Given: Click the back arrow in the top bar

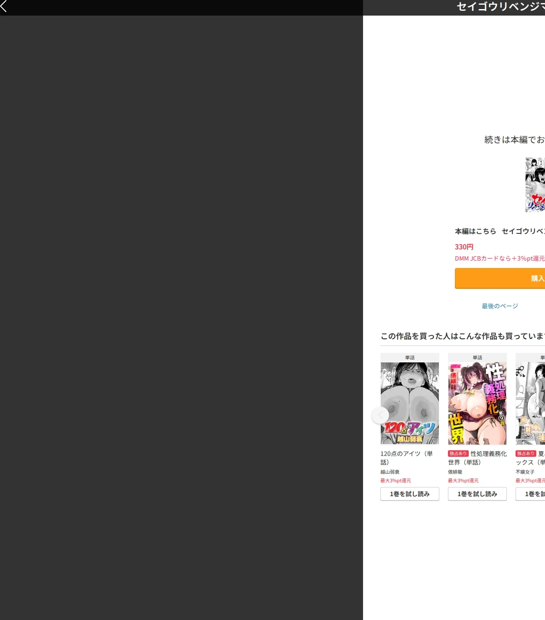Looking at the screenshot, I should (4, 6).
